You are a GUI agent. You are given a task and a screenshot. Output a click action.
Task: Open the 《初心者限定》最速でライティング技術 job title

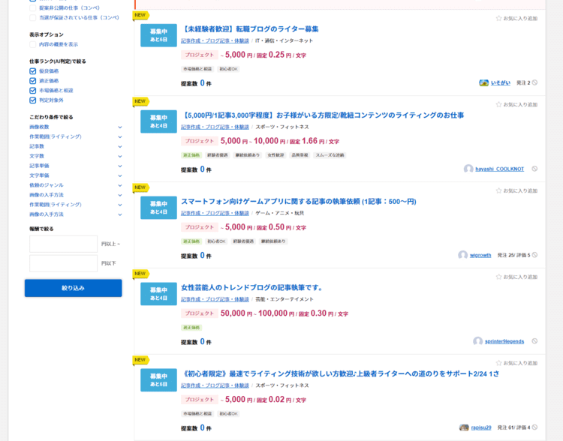click(340, 373)
